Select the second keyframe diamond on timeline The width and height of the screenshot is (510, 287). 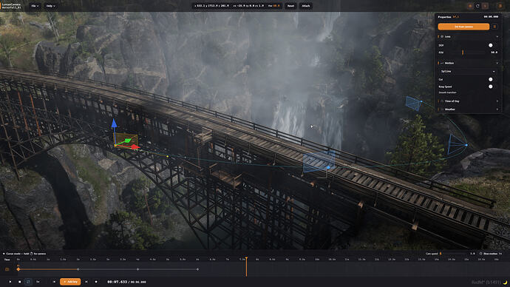(x=78, y=269)
